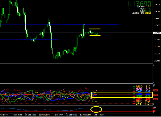Image resolution: width=161 pixels, height=117 pixels.
Task: Click the large green 1.13690 price display
Action: [139, 4]
